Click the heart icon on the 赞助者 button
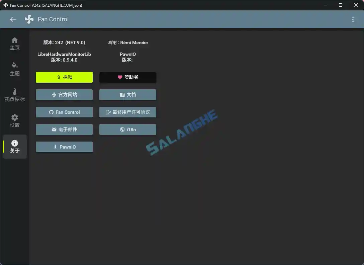The height and width of the screenshot is (265, 364). click(x=119, y=77)
